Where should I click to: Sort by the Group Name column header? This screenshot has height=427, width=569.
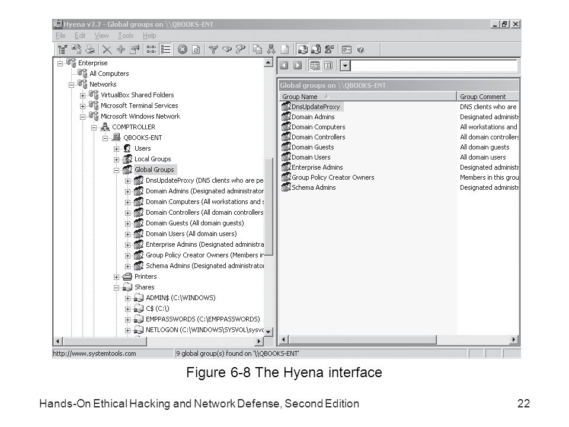(x=367, y=97)
